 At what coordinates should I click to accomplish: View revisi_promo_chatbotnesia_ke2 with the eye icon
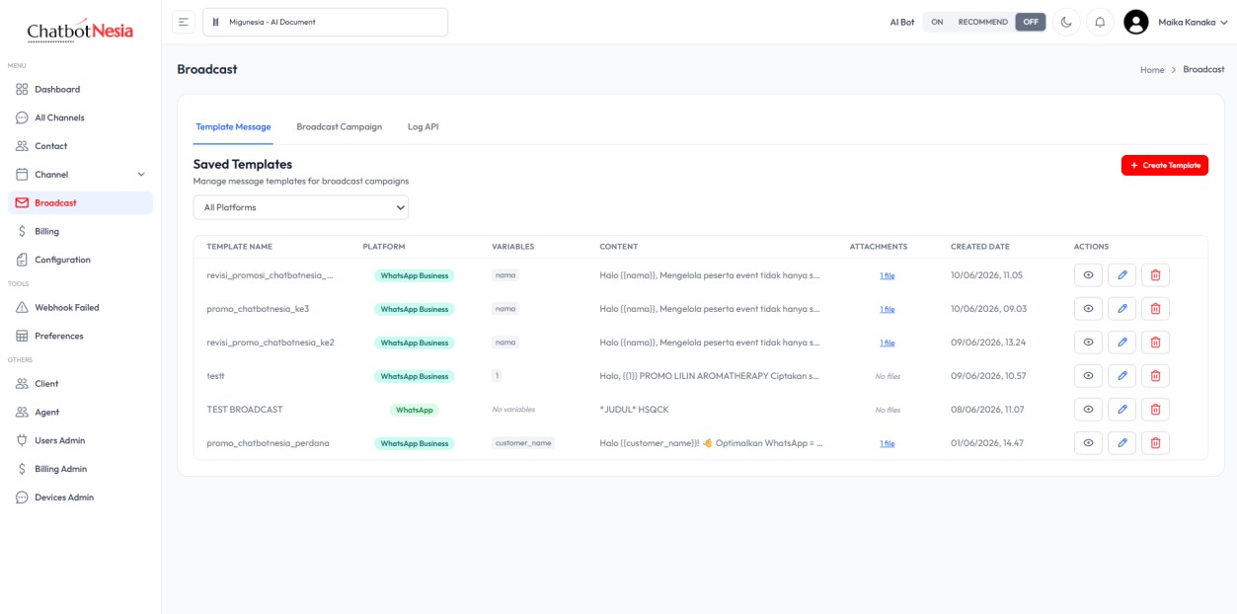coord(1088,343)
